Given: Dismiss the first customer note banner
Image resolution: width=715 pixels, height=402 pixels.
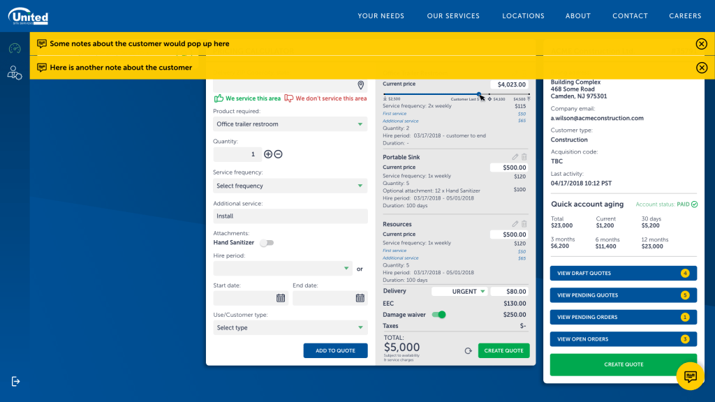Looking at the screenshot, I should (701, 44).
